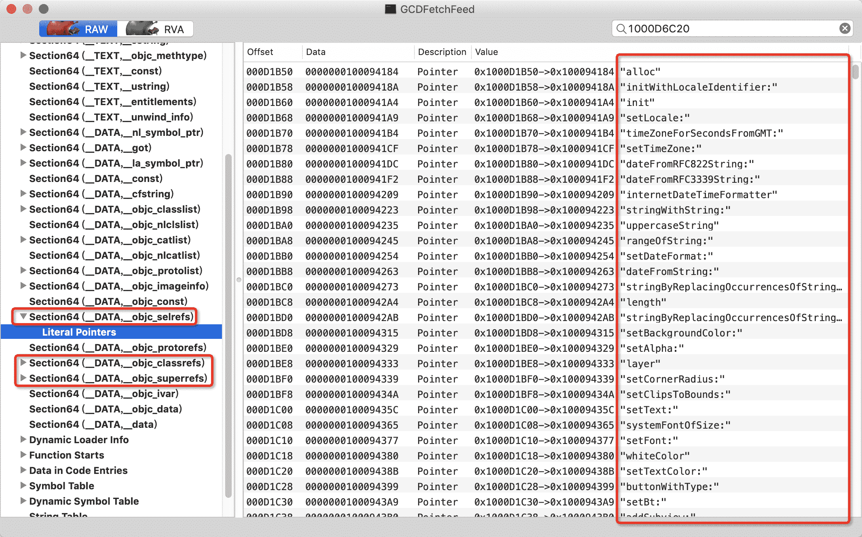The image size is (862, 537).
Task: Clear the search field text
Action: point(845,28)
